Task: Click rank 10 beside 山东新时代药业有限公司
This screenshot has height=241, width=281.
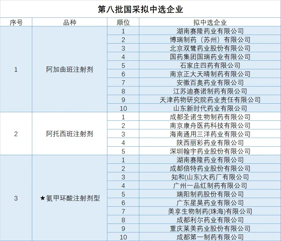Action: click(x=123, y=109)
